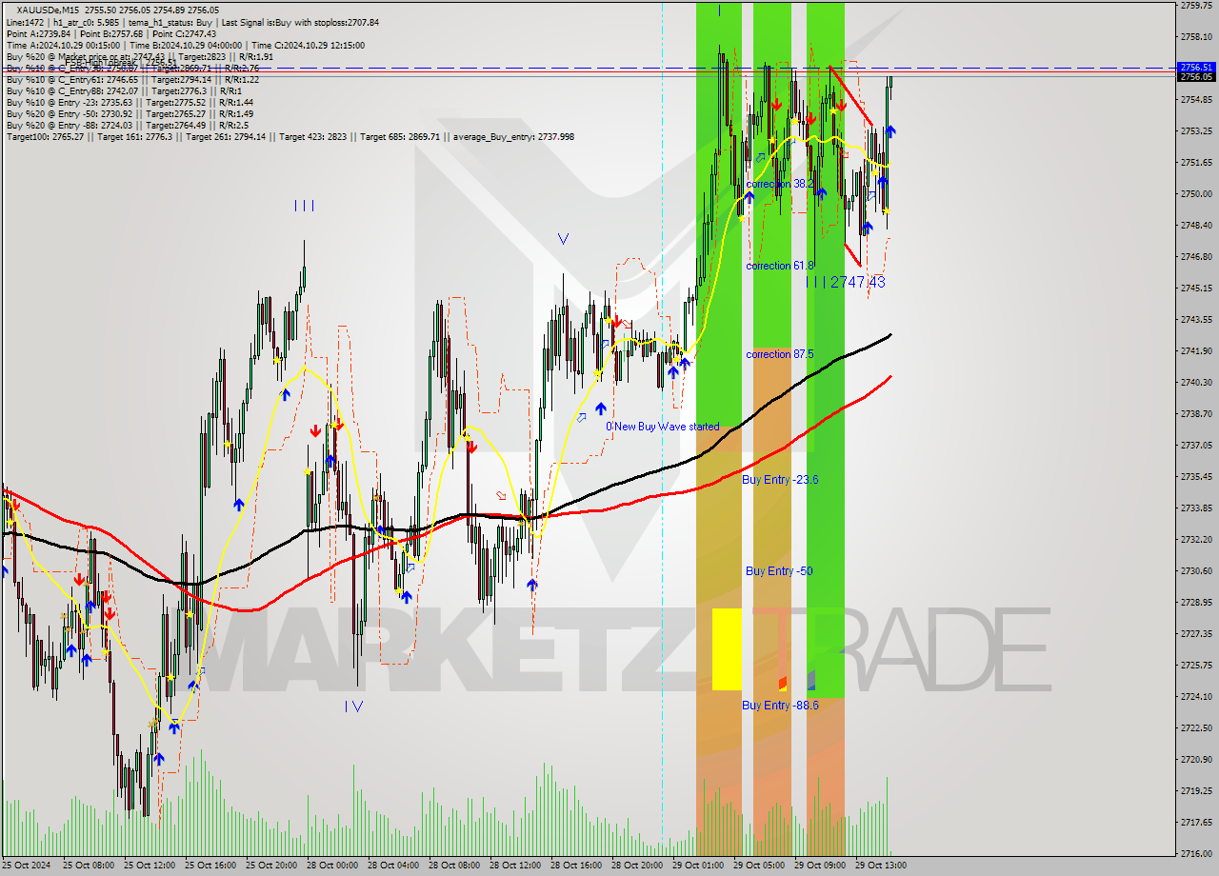This screenshot has width=1219, height=876.
Task: Click the 'Buy Entry -23.6' level label
Action: [x=780, y=480]
